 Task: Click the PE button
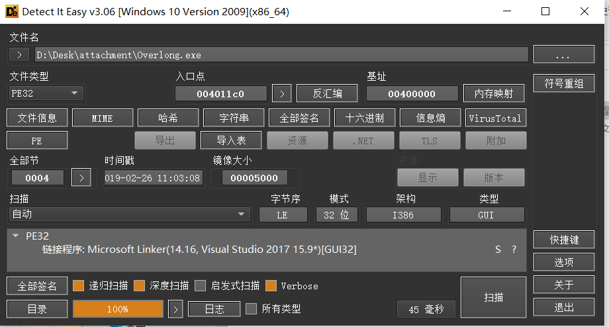37,140
